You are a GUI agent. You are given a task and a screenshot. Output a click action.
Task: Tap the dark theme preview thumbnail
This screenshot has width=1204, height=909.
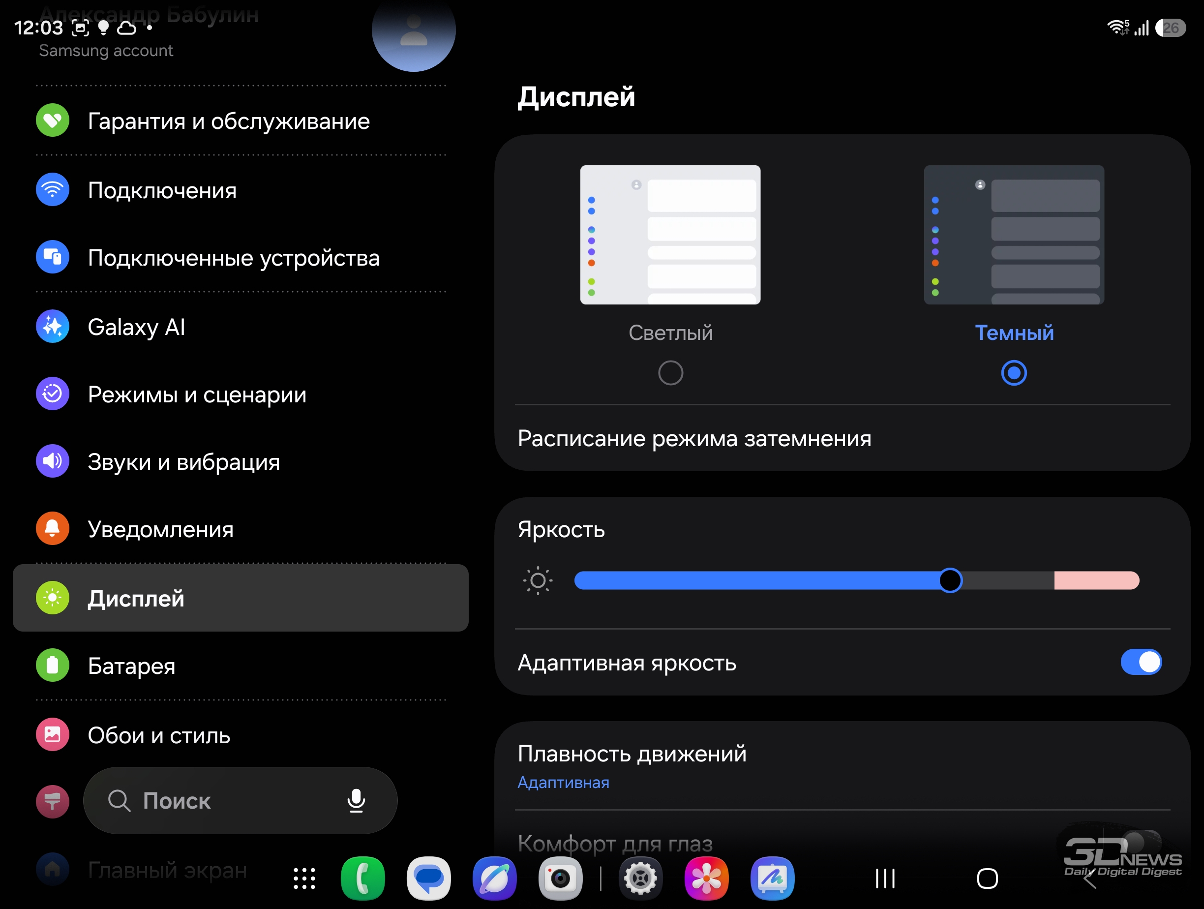[1014, 235]
